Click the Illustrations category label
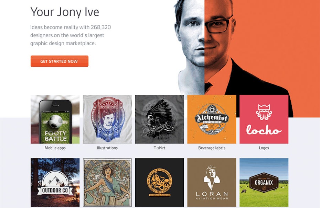 pos(107,148)
